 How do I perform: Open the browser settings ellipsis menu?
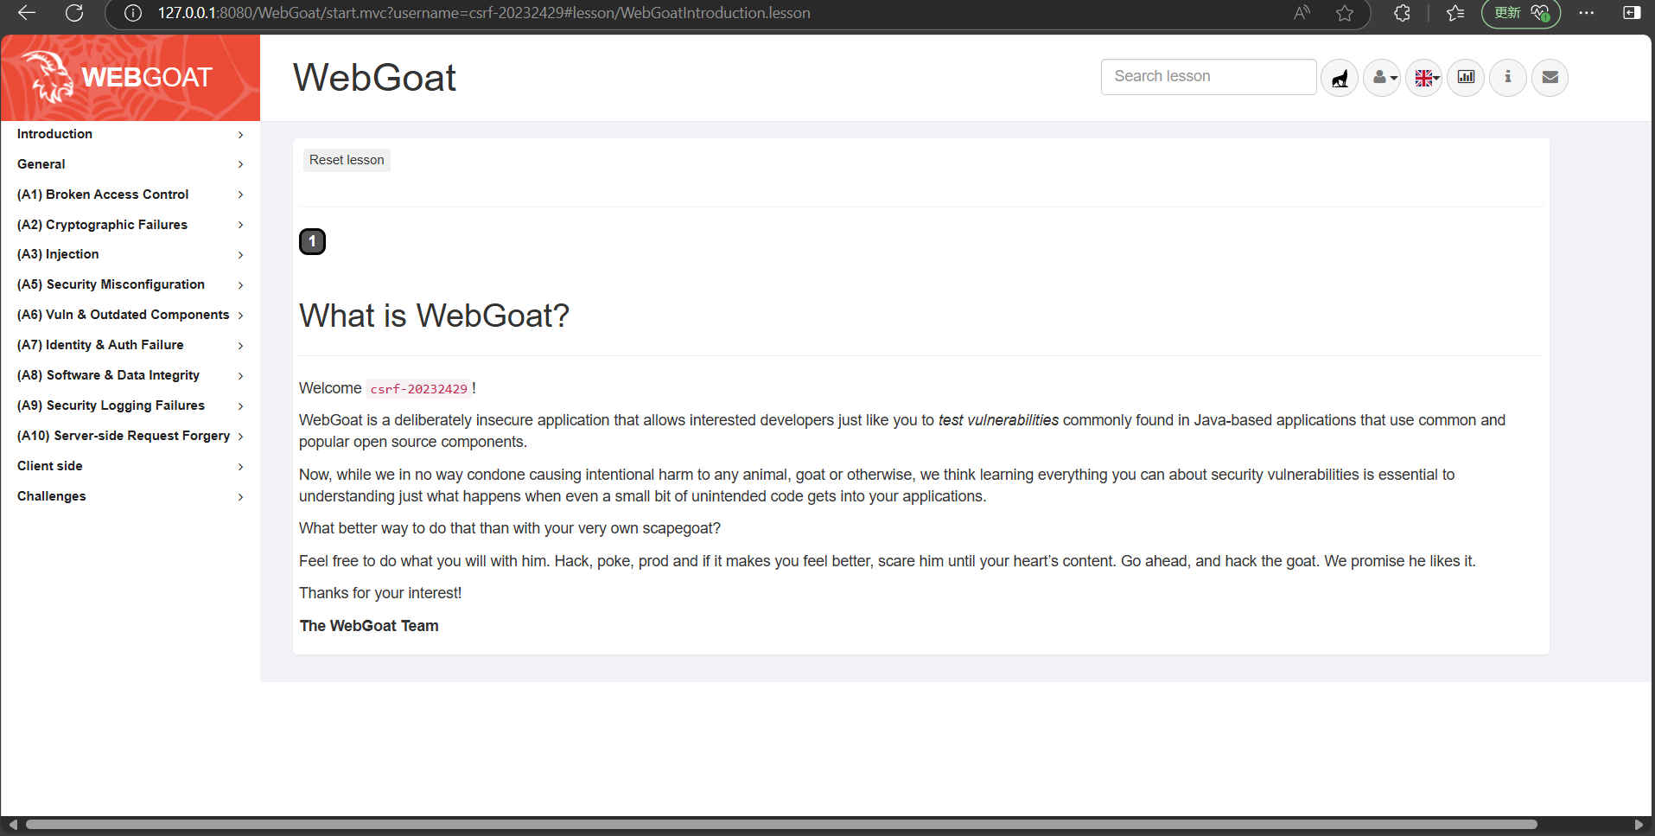(1587, 13)
